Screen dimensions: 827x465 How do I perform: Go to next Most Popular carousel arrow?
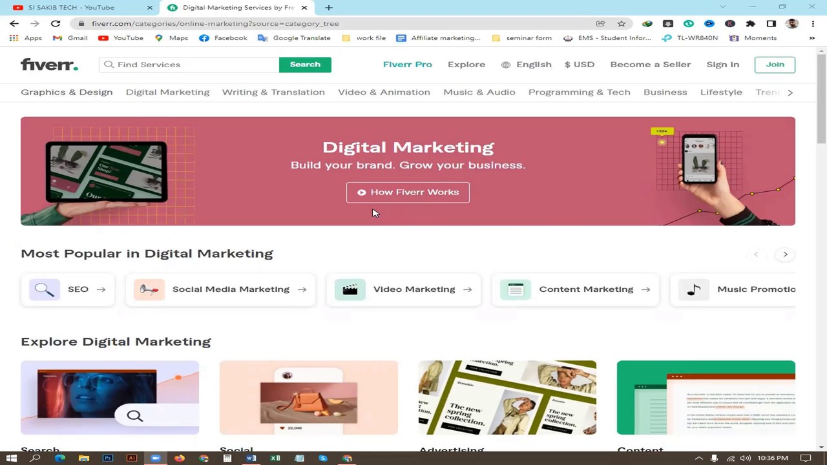click(785, 254)
